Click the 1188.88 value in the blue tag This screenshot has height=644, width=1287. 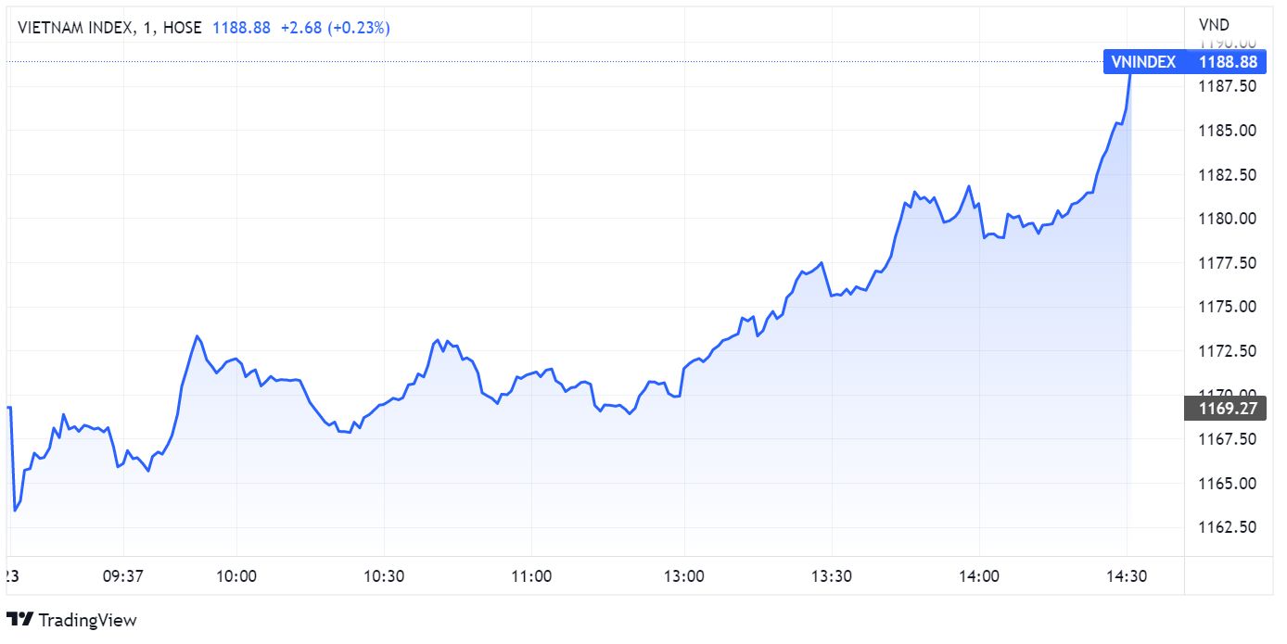tap(1228, 62)
